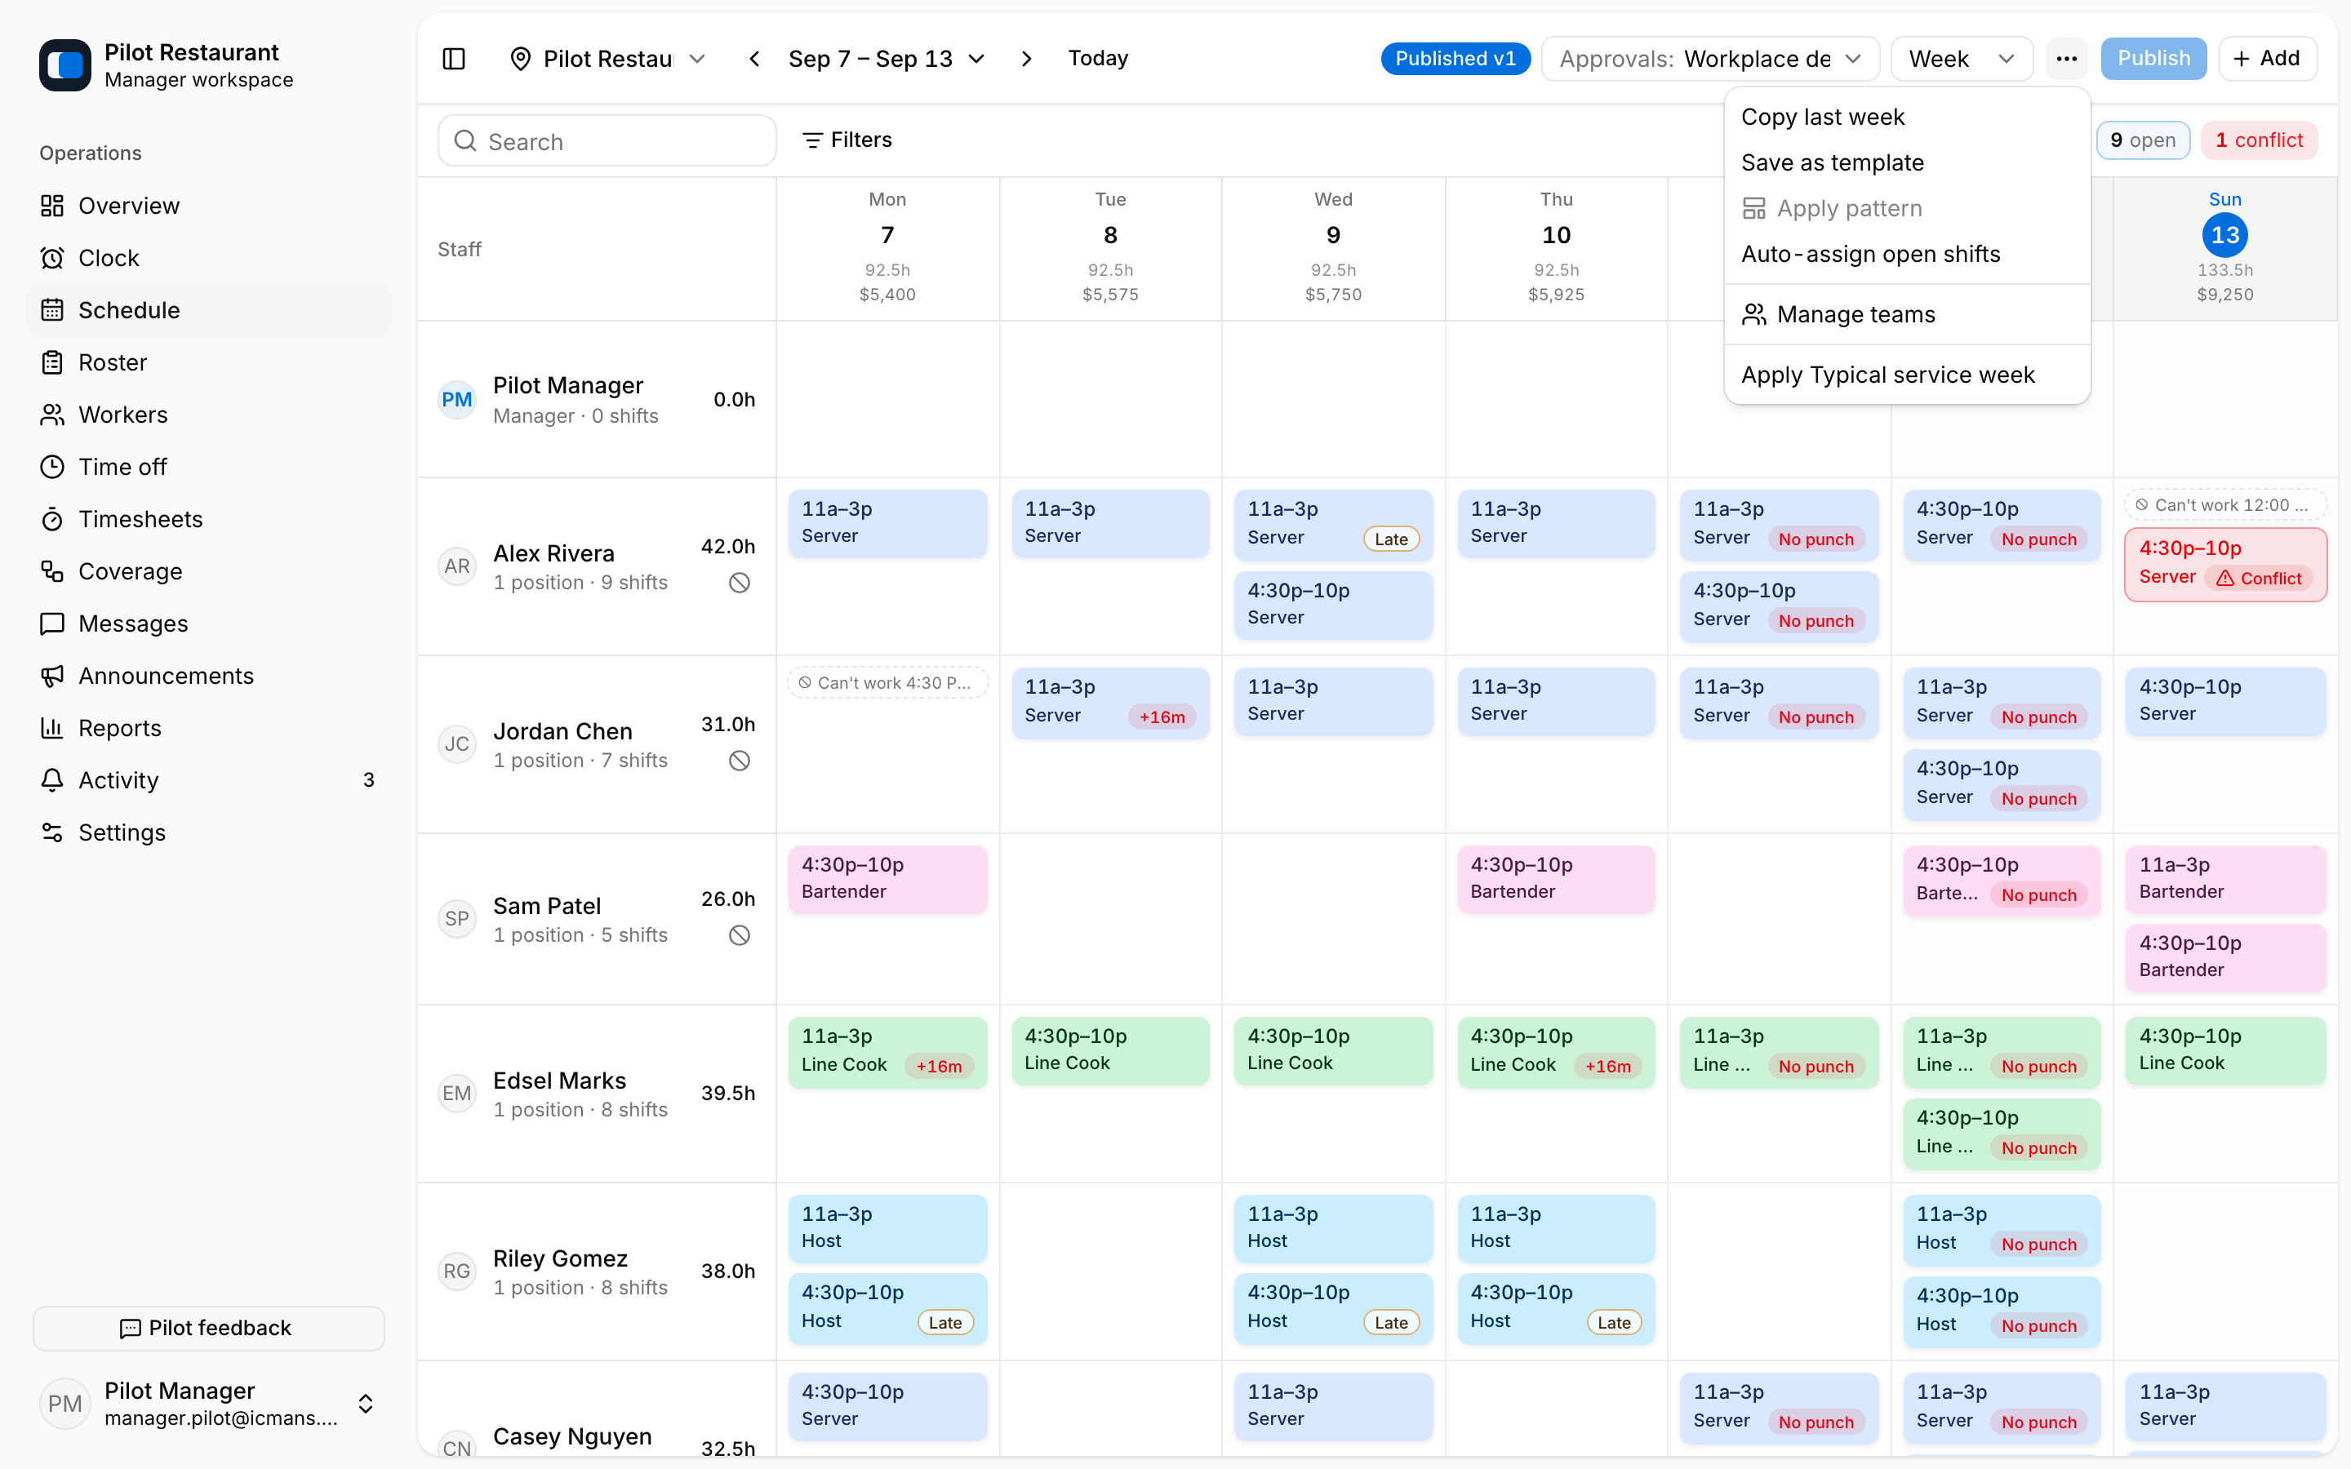Open Reports bar chart icon
2351x1469 pixels.
52,728
